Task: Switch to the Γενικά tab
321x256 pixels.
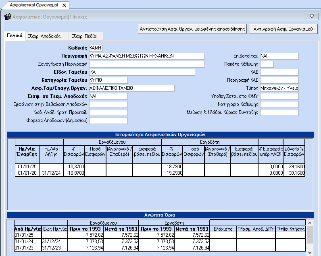Action: coord(15,35)
